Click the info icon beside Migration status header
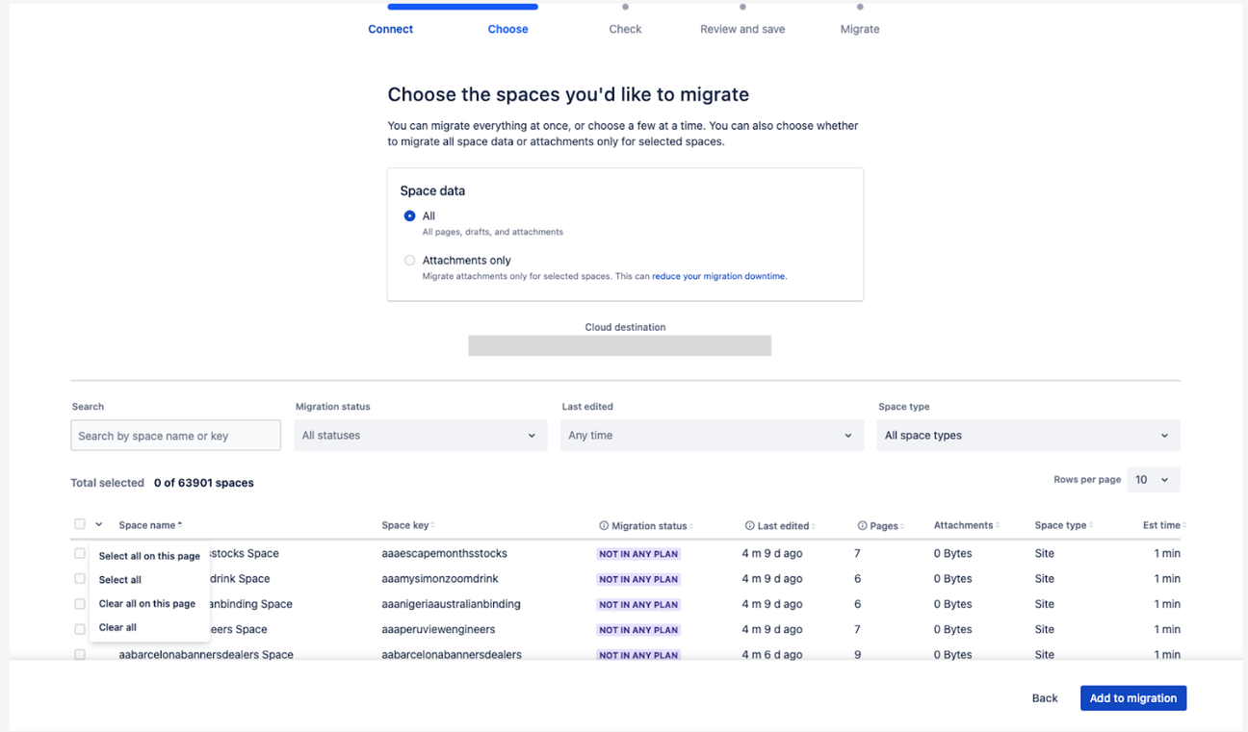This screenshot has width=1248, height=732. [x=603, y=525]
